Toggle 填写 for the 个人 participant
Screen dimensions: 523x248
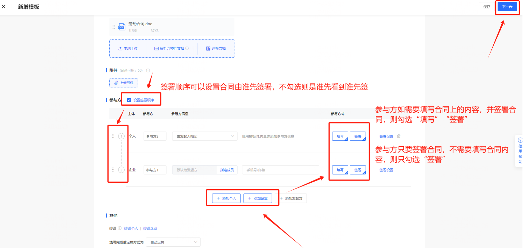pos(340,136)
